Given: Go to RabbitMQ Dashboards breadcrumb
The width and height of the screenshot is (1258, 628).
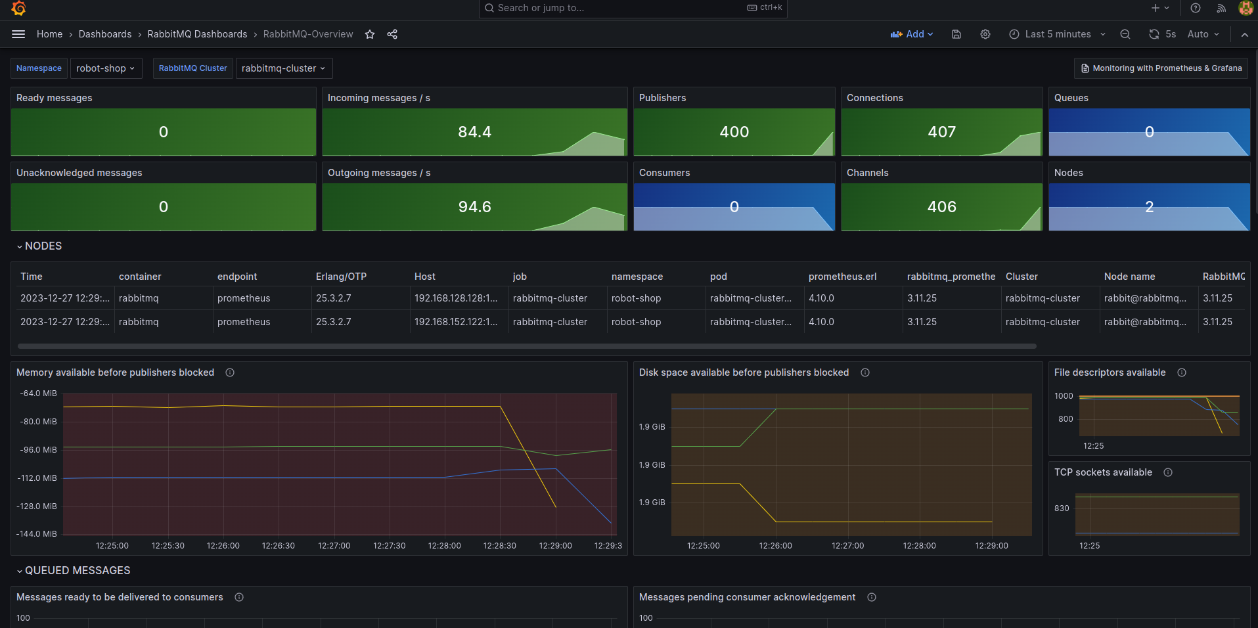Looking at the screenshot, I should tap(197, 34).
